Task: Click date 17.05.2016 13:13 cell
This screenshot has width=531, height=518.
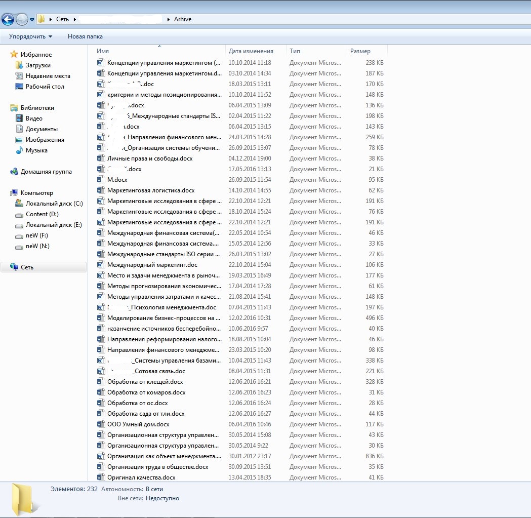Action: point(250,169)
